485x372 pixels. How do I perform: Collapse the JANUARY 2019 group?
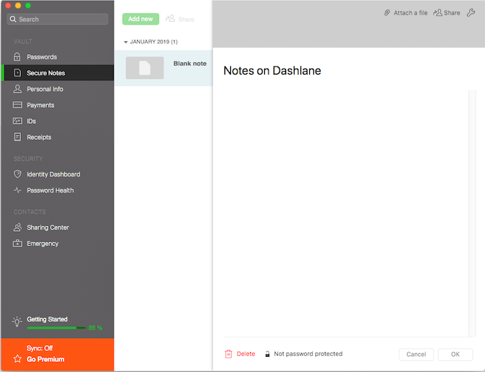pyautogui.click(x=125, y=42)
